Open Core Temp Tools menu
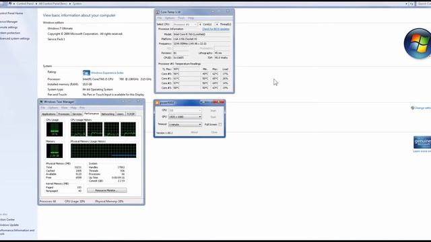Image resolution: width=431 pixels, height=242 pixels. [181, 18]
